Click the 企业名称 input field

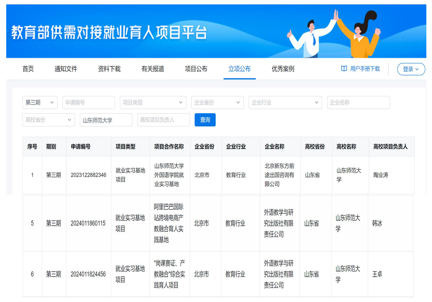(x=358, y=102)
